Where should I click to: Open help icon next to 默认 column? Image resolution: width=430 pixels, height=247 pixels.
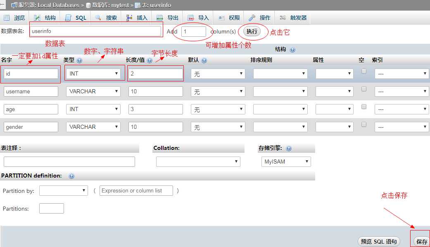pyautogui.click(x=204, y=60)
